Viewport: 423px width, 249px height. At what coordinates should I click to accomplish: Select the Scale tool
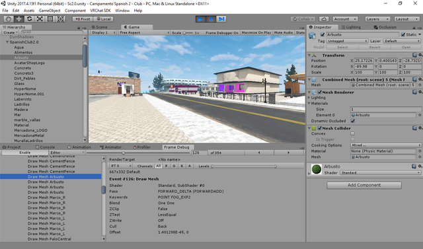(40, 19)
